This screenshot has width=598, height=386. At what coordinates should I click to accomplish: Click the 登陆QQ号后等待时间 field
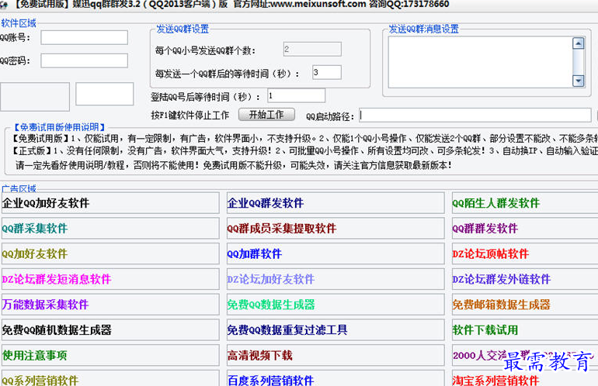(297, 95)
